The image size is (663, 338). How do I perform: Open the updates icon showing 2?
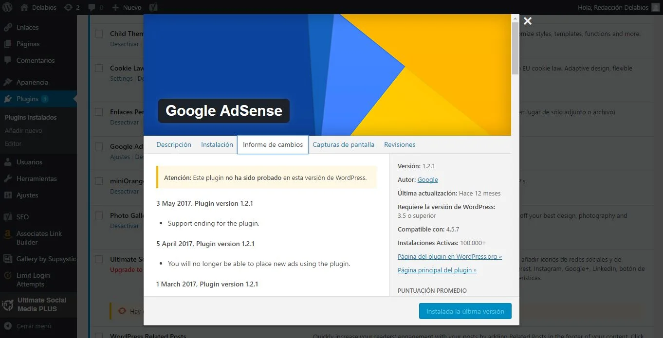point(71,7)
